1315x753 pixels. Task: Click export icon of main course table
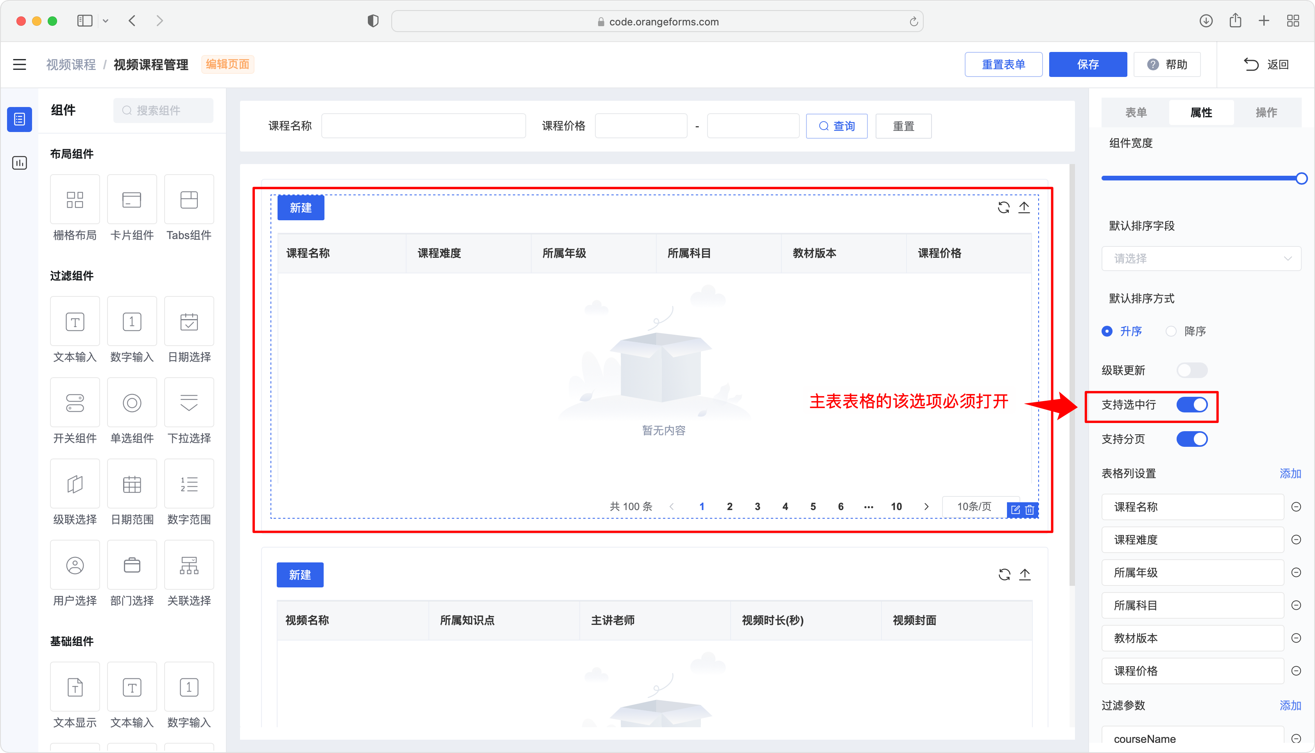1024,207
